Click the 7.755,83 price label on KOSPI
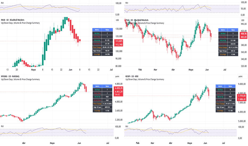The height and width of the screenshot is (146, 248). coord(242,96)
